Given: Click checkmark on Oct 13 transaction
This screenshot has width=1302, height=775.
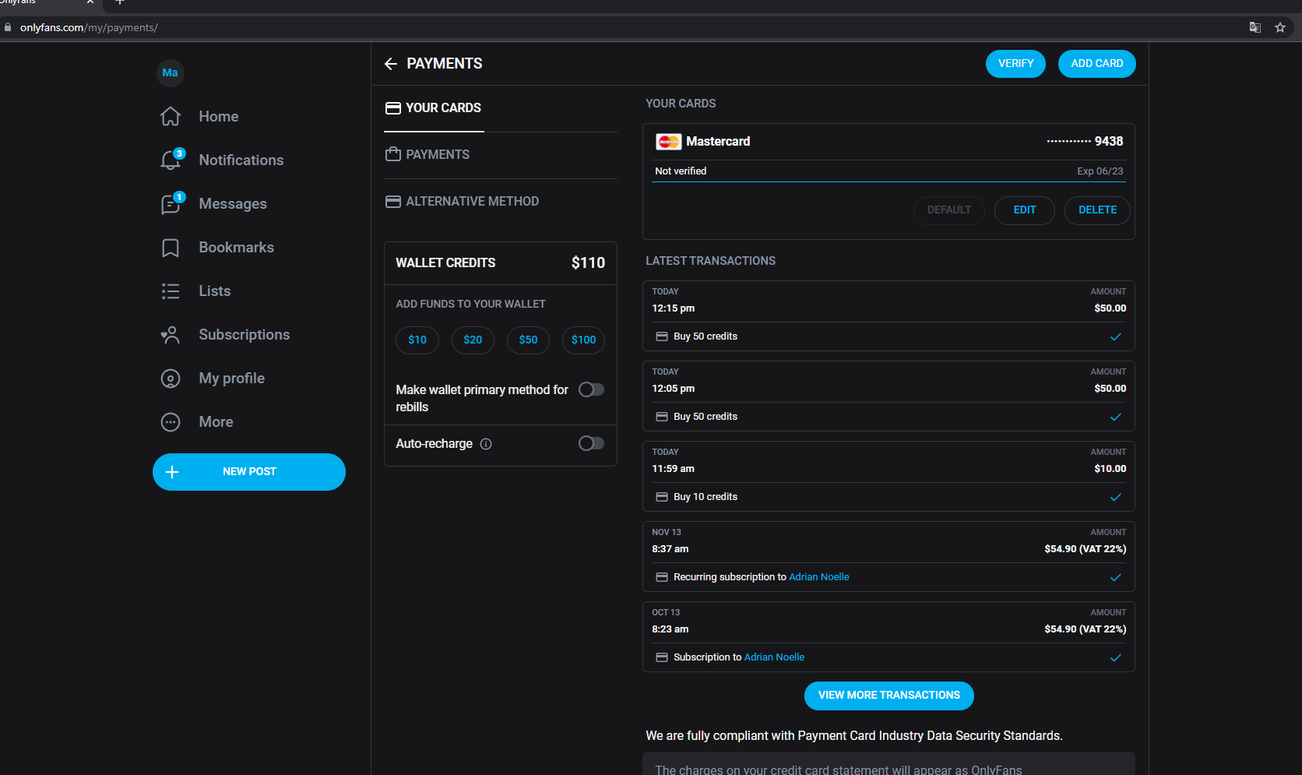Looking at the screenshot, I should tap(1116, 657).
